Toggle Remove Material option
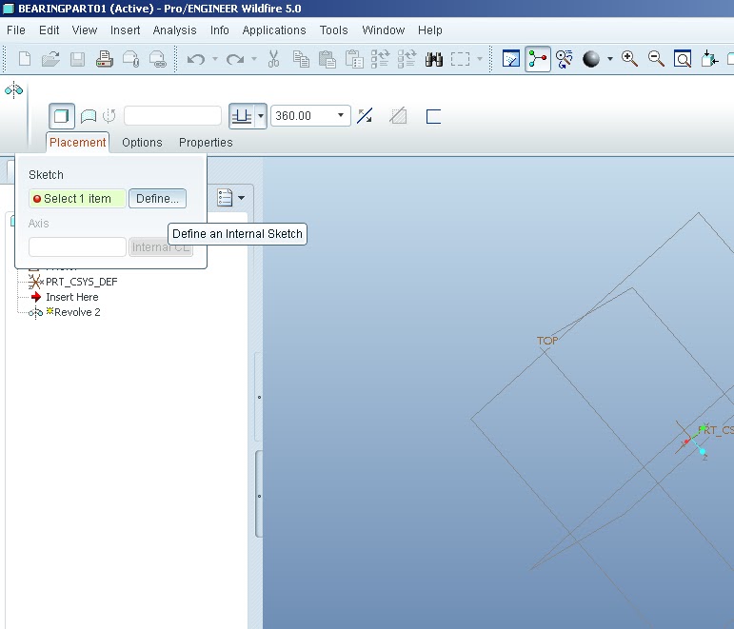The image size is (734, 629). (398, 116)
